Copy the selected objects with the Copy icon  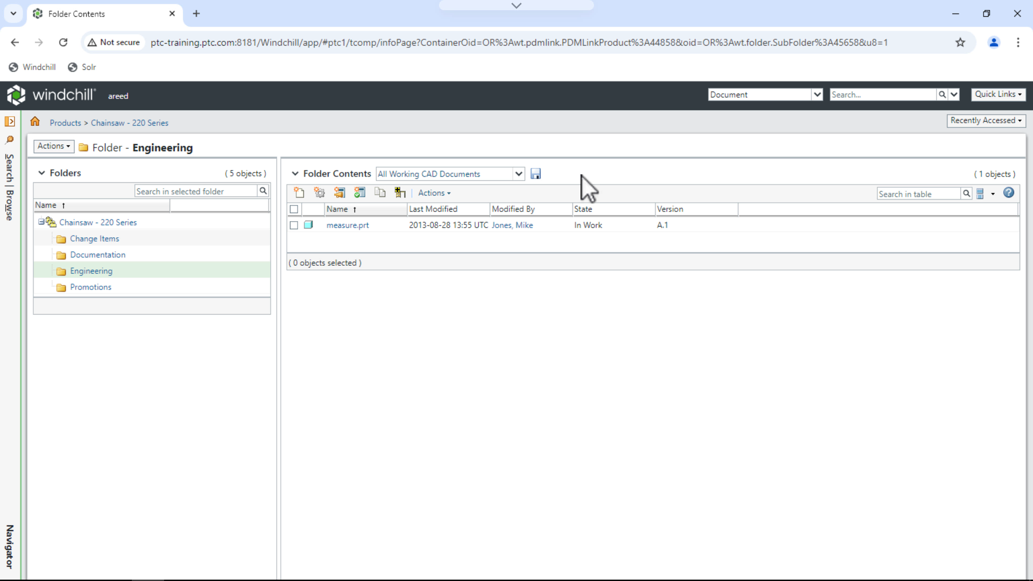click(380, 192)
